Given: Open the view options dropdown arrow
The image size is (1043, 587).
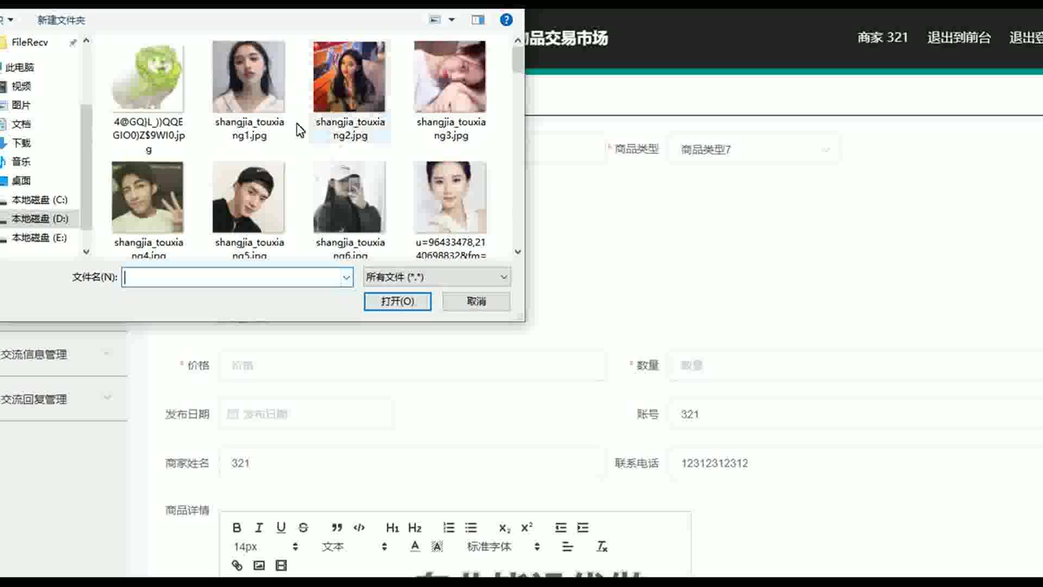Looking at the screenshot, I should (451, 20).
